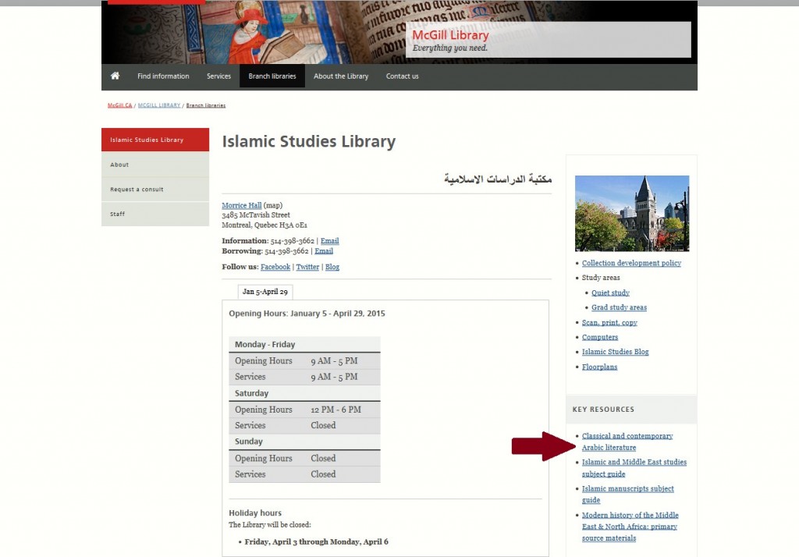Open the Find information menu
Viewport: 799px width, 557px height.
(163, 76)
